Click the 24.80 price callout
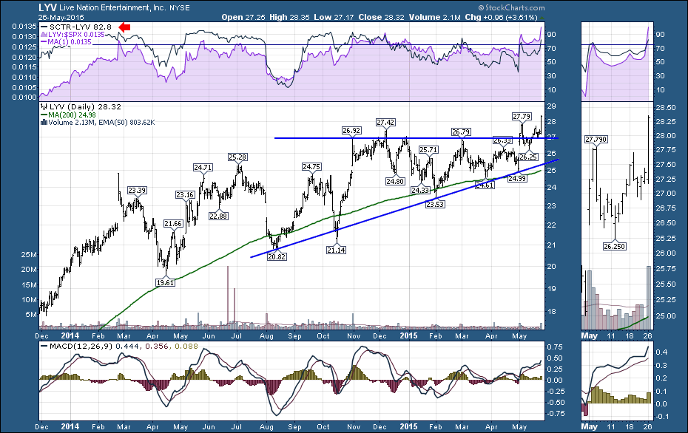Screen dimensions: 688x433 [395, 181]
